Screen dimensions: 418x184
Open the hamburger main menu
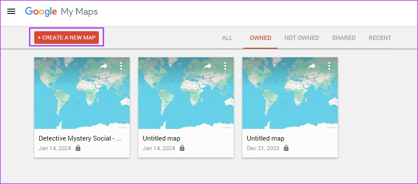tap(11, 12)
